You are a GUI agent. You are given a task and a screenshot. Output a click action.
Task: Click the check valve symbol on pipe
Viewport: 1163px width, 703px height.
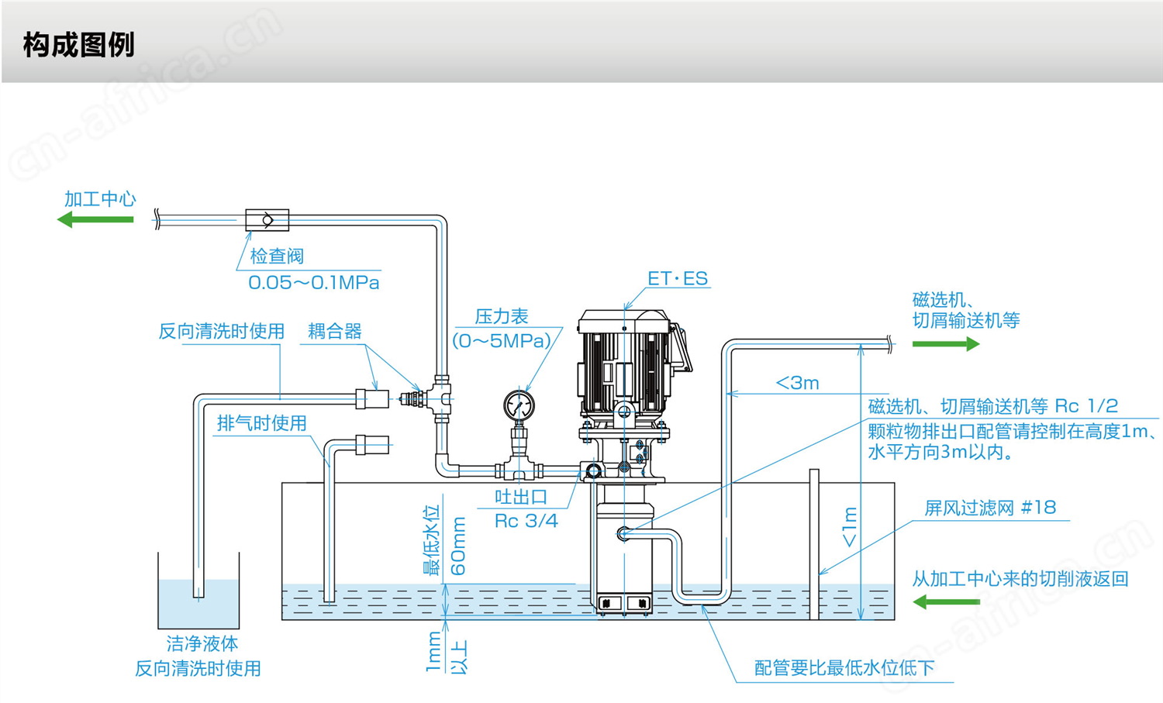(267, 220)
